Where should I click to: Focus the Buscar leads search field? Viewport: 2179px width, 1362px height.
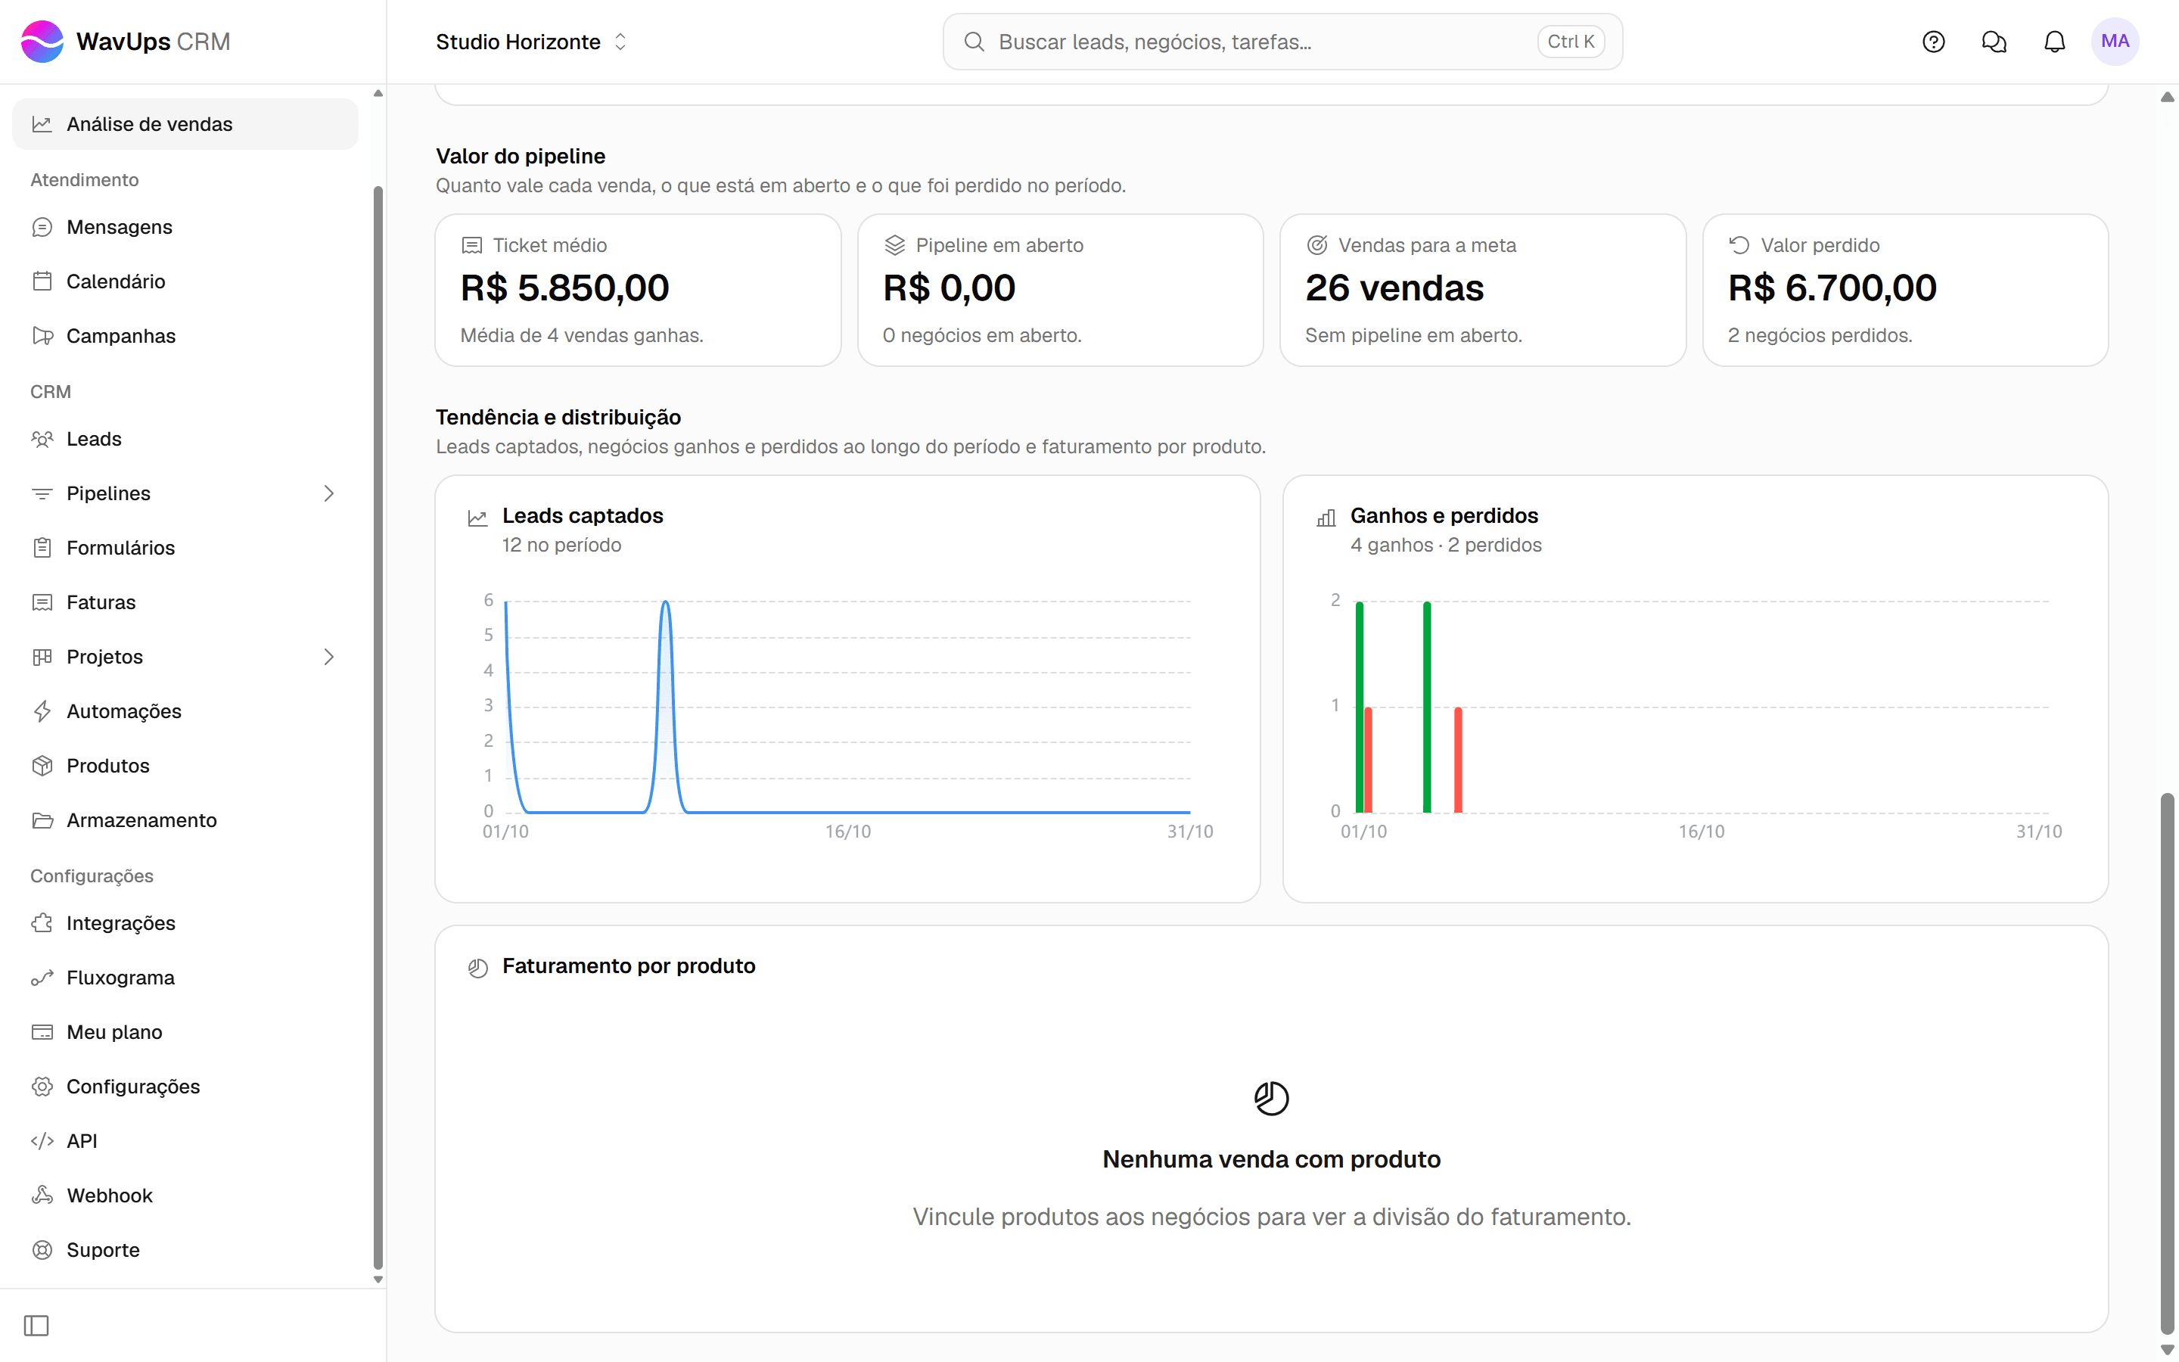tap(1282, 42)
